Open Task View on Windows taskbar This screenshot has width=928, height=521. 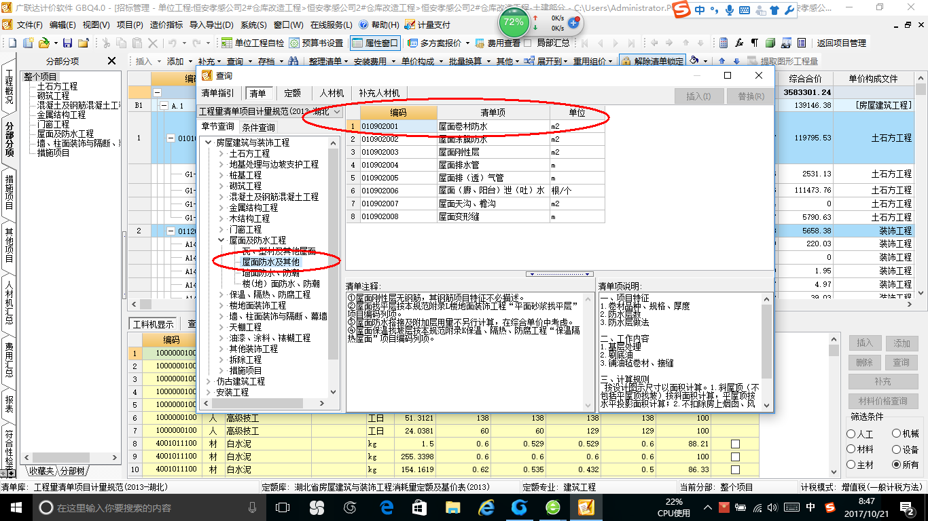point(283,507)
